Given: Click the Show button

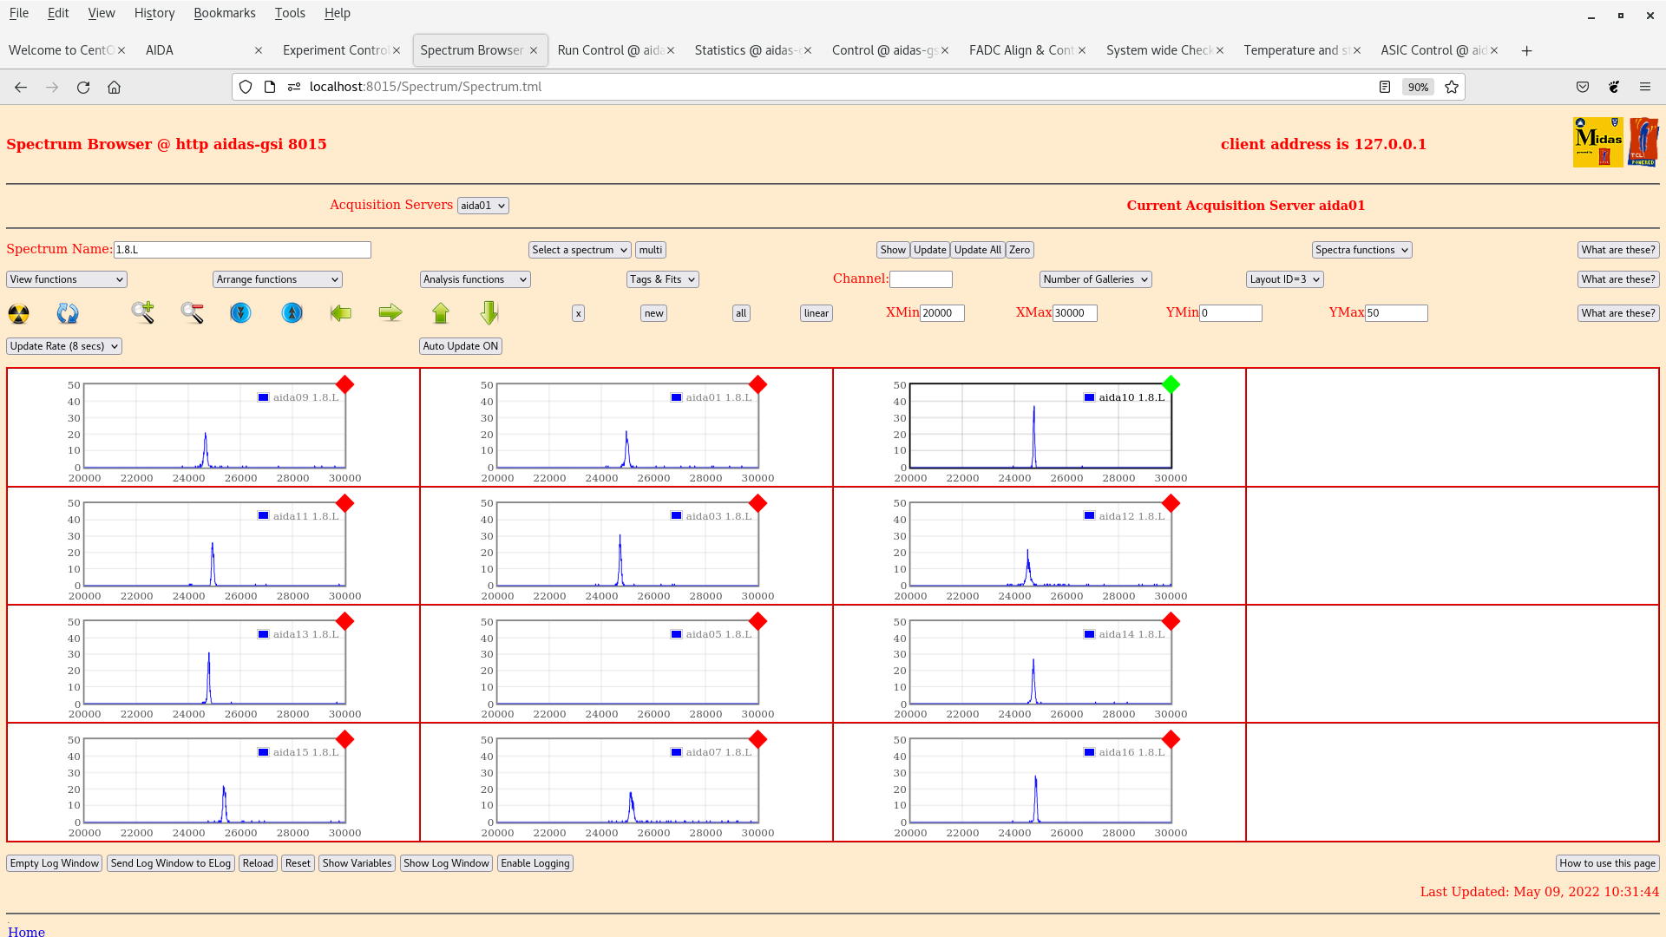Looking at the screenshot, I should [893, 250].
